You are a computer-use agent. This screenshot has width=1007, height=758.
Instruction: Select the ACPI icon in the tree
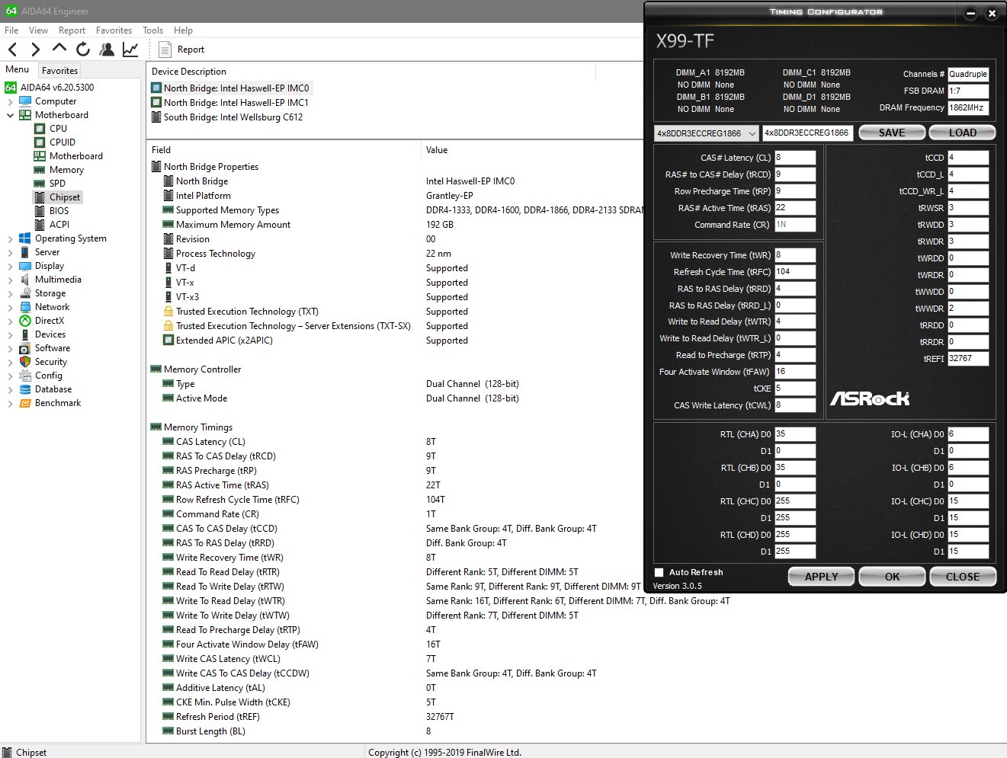tap(40, 225)
